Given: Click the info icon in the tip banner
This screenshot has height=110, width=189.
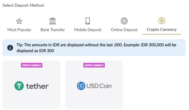Looking at the screenshot, I should [10, 48].
